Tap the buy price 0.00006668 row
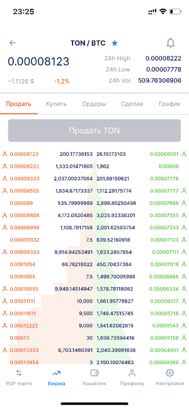The image size is (189, 409). 141,276
